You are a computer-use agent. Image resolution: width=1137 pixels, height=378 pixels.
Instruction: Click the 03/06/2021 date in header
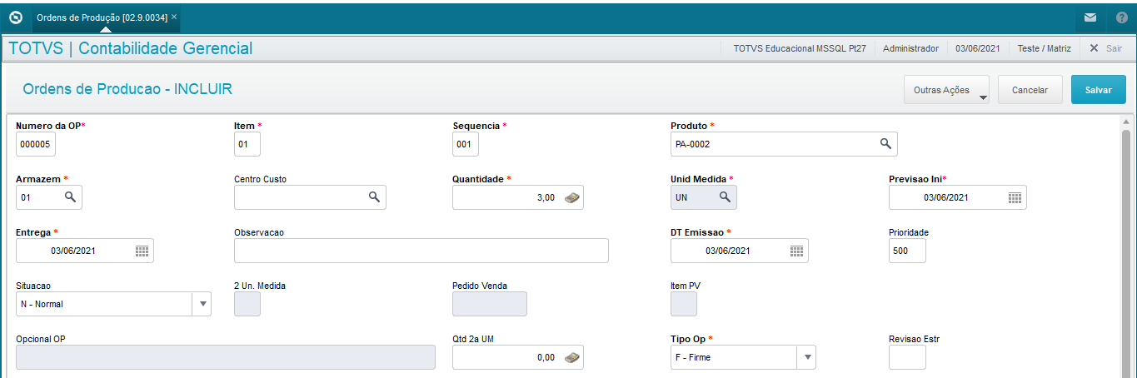[x=978, y=48]
